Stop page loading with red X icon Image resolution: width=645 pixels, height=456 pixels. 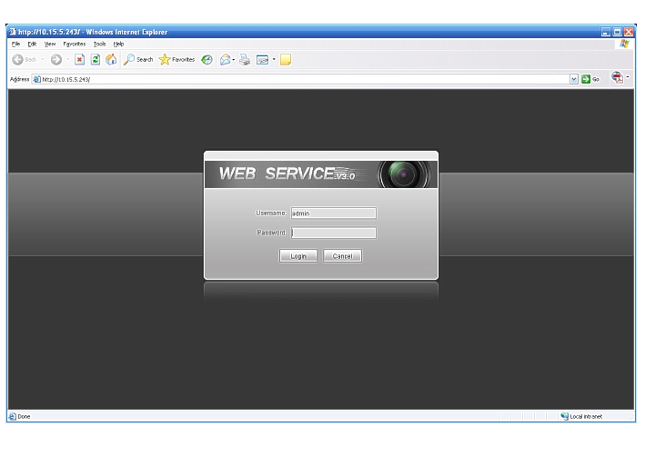(x=77, y=60)
